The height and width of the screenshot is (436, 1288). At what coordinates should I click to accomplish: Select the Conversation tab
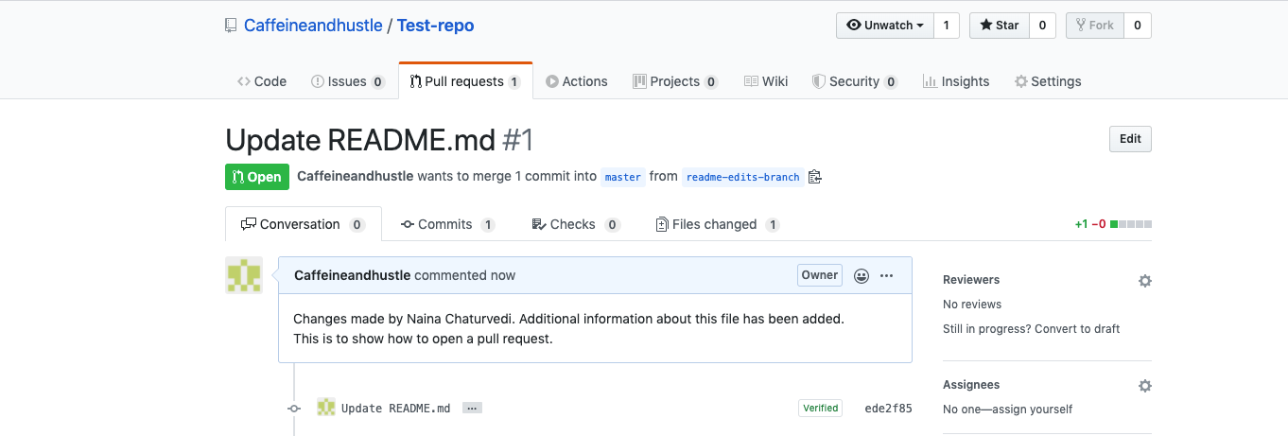(304, 224)
